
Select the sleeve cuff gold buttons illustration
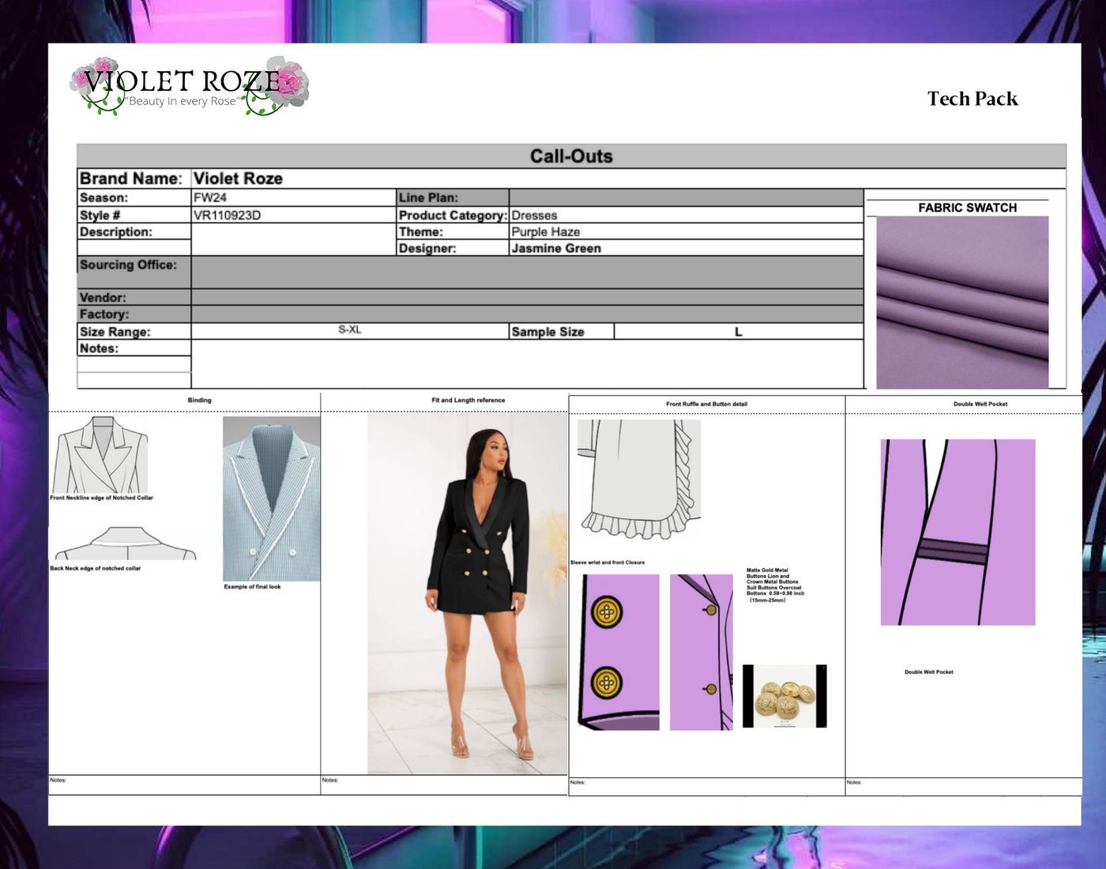click(620, 653)
